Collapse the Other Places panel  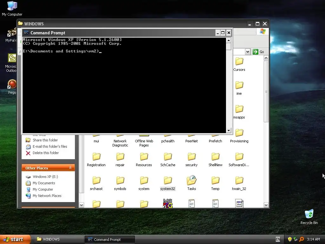point(70,168)
